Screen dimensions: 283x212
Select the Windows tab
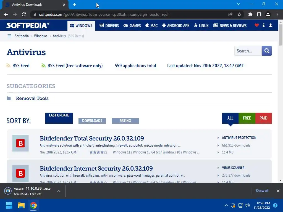(81, 26)
